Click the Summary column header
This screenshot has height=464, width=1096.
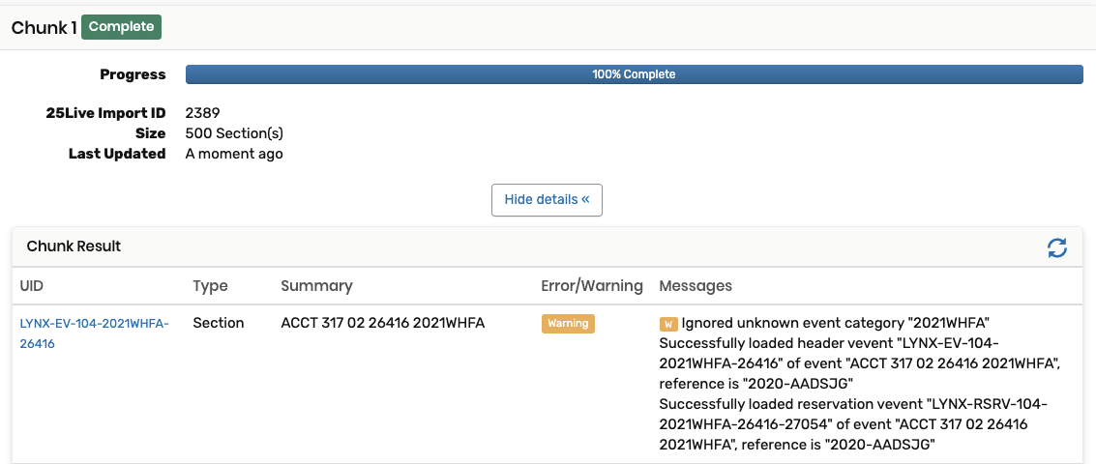click(316, 286)
